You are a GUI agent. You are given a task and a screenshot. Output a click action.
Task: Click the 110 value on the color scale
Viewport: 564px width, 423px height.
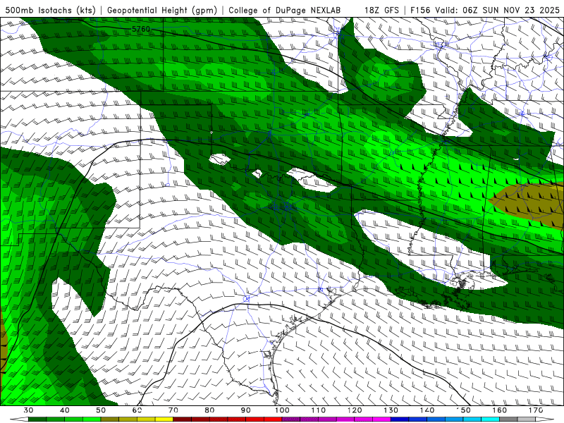tap(319, 410)
